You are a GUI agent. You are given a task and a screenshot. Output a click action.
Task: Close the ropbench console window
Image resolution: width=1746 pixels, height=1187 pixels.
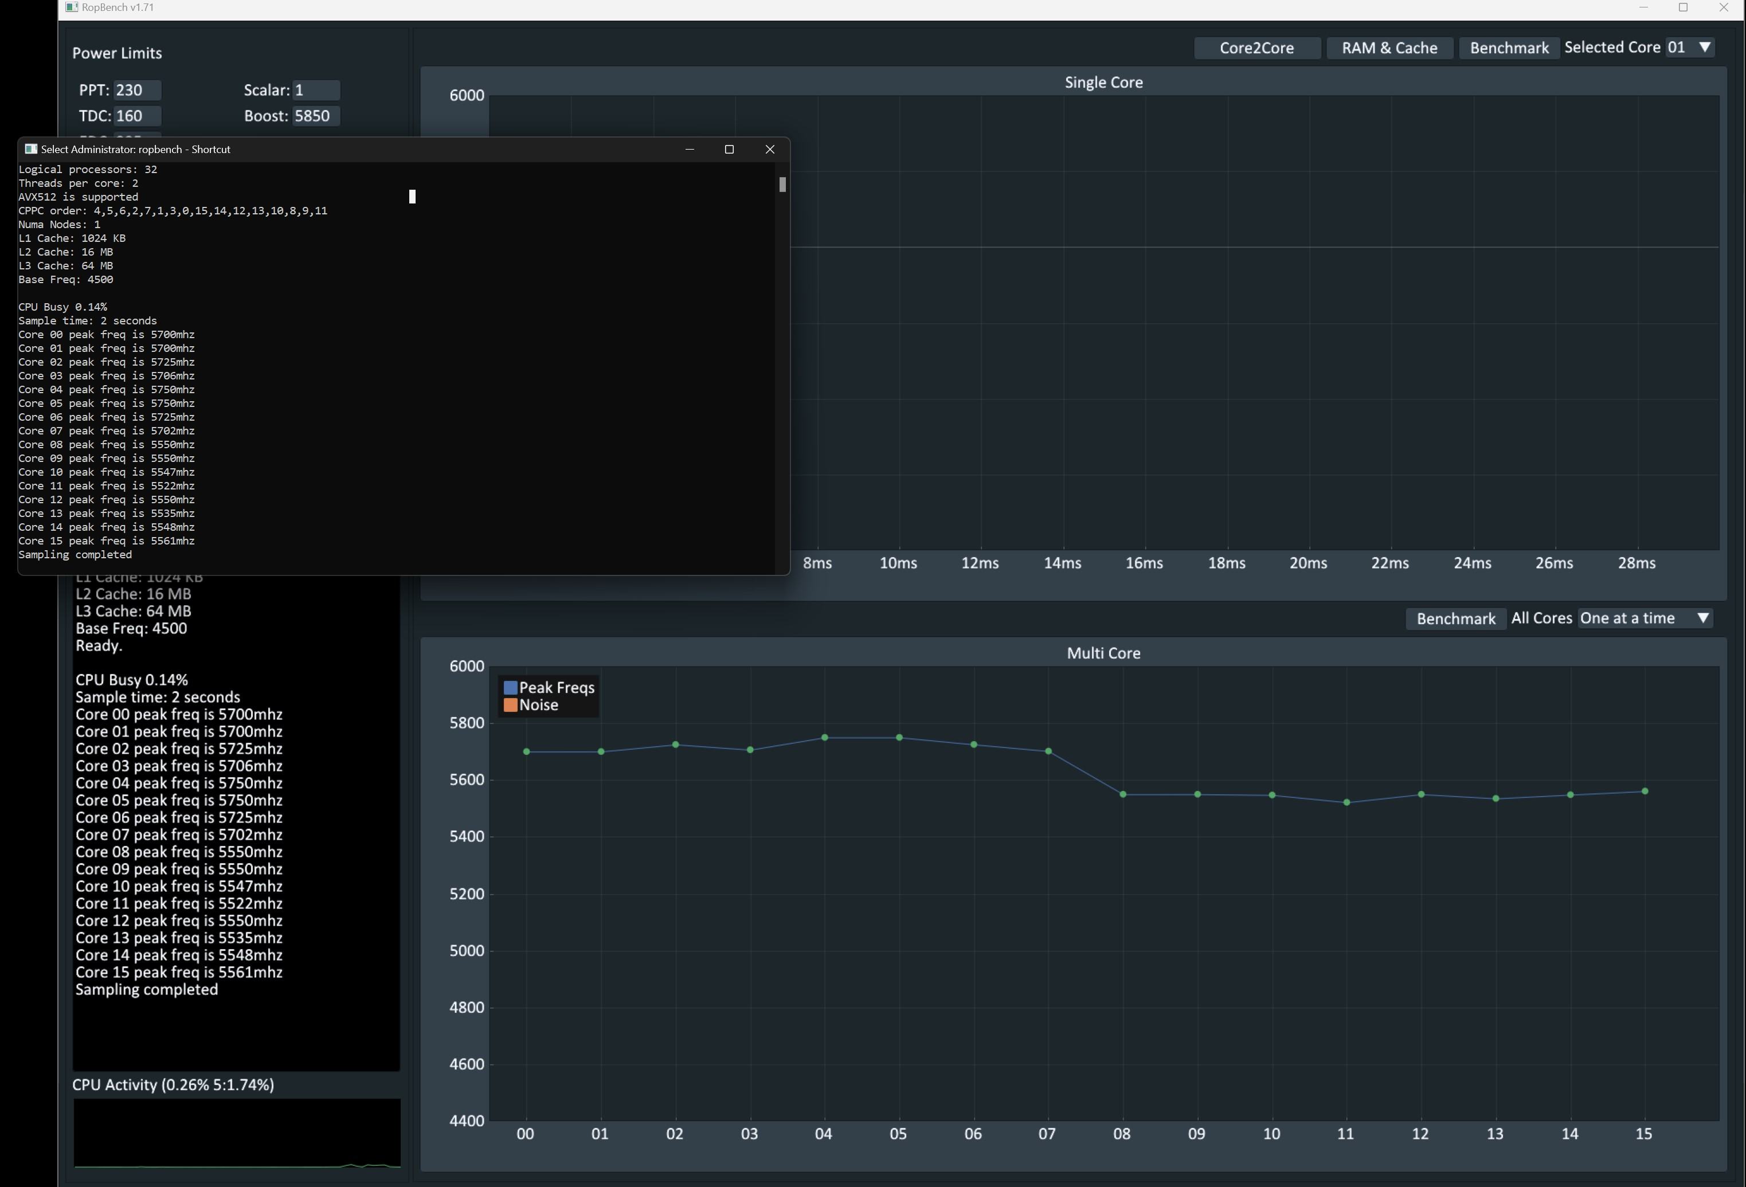769,149
